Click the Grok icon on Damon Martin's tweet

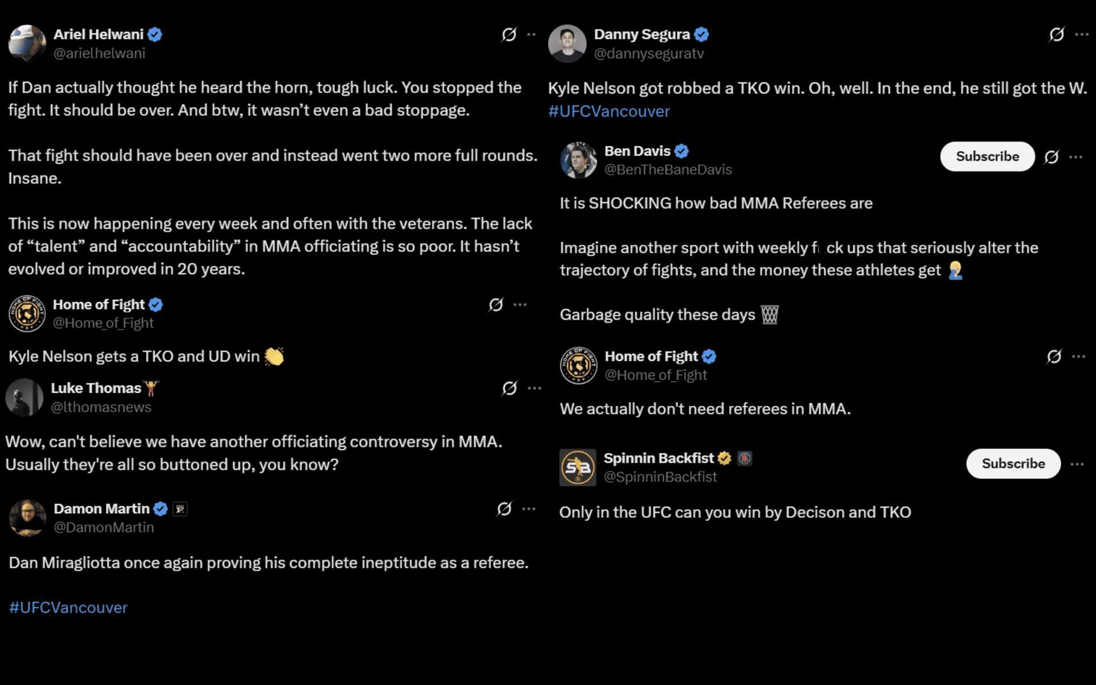504,509
